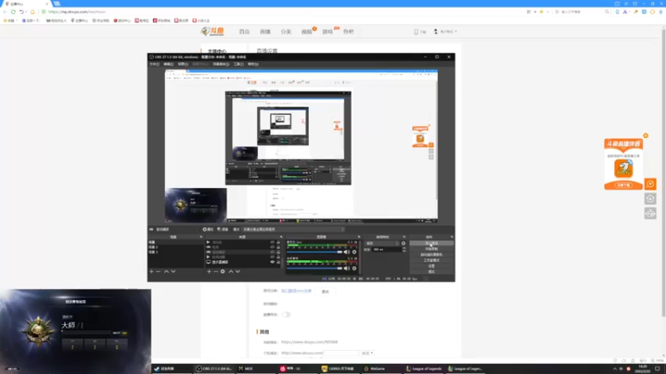Toggle visibility of the display capture source
This screenshot has width=666, height=374.
pos(272,262)
